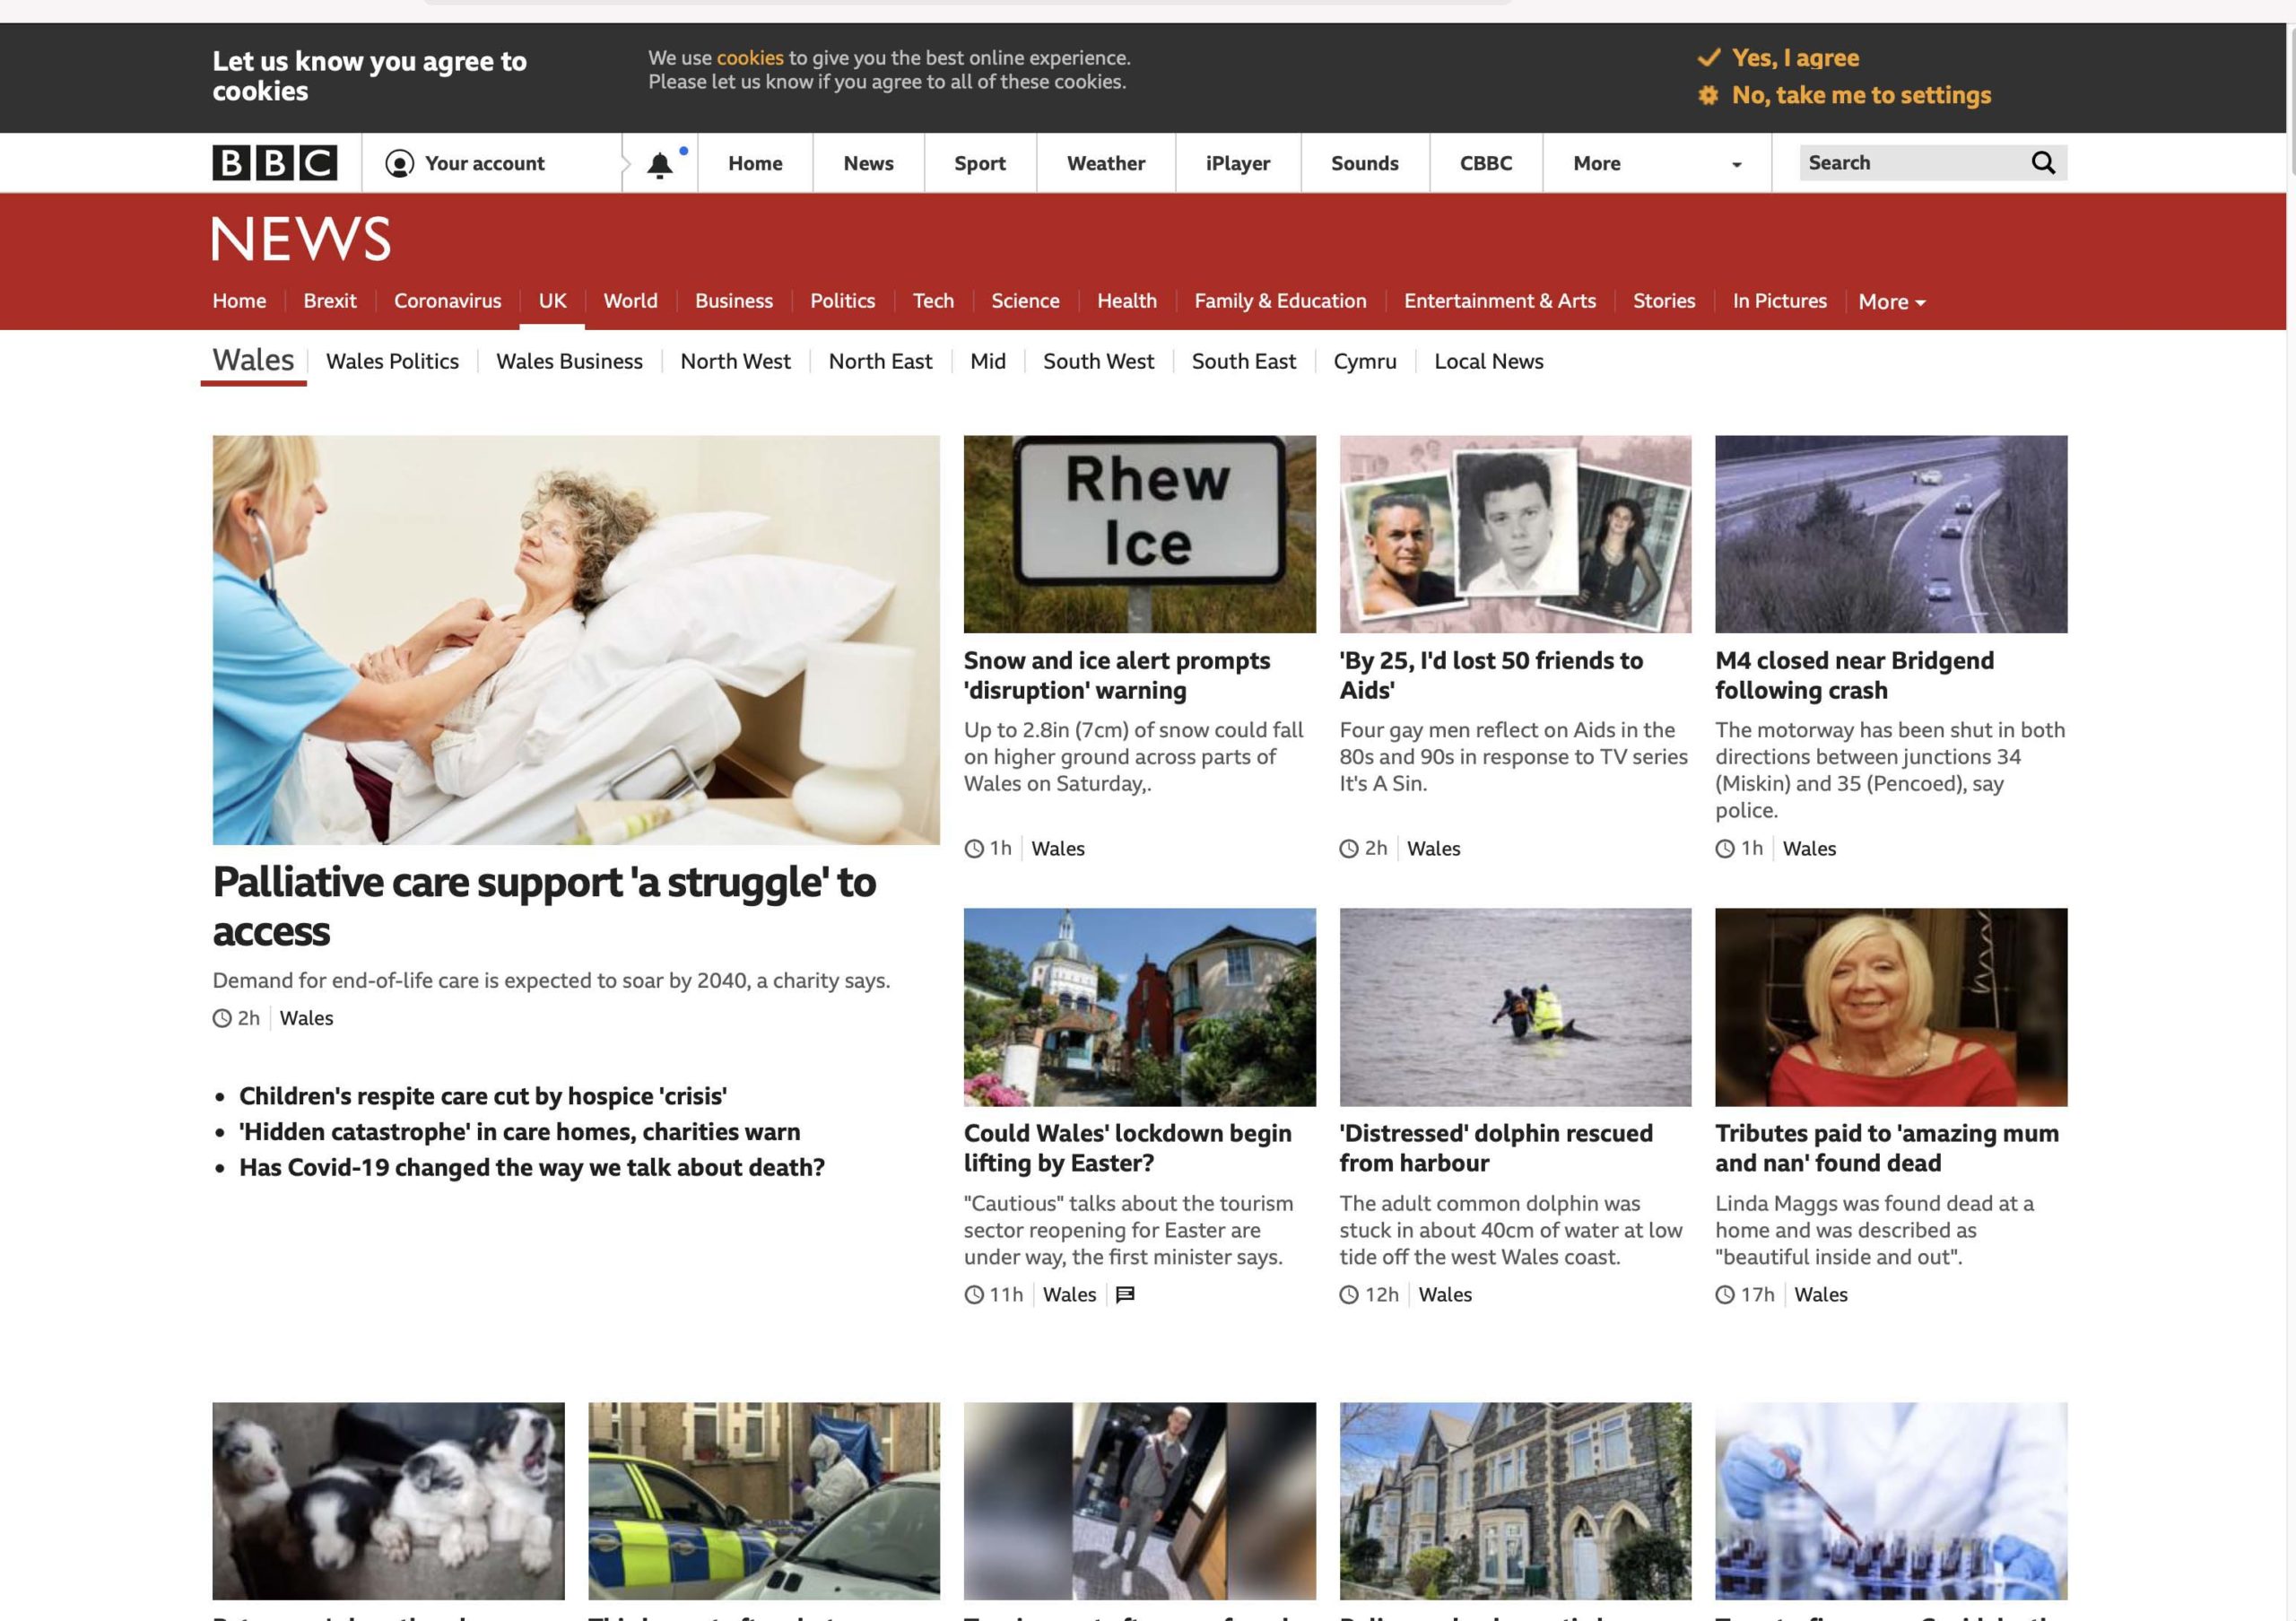The height and width of the screenshot is (1621, 2296).
Task: Click the account profile icon
Action: pyautogui.click(x=399, y=163)
